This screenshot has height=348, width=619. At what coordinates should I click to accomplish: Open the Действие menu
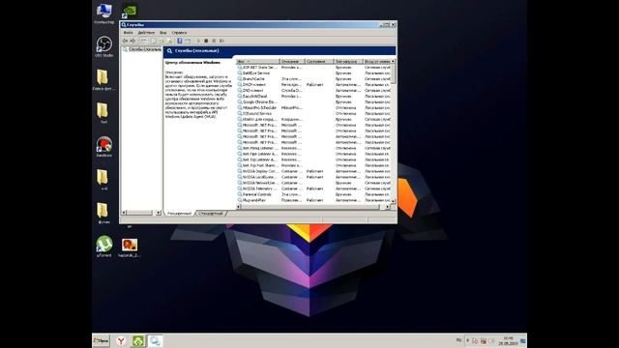pos(146,33)
